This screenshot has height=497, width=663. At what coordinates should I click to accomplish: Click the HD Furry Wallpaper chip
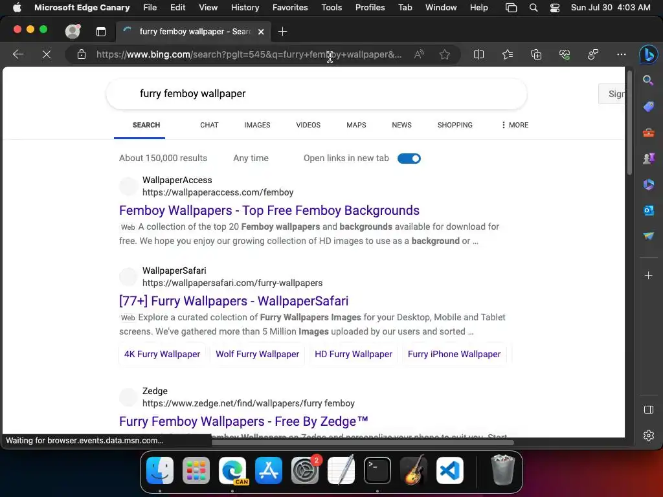[x=354, y=354]
